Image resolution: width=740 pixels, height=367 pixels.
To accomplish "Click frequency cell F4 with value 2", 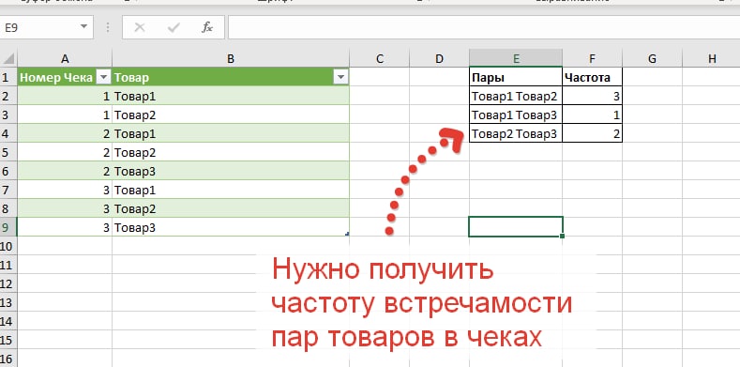I will (x=593, y=133).
